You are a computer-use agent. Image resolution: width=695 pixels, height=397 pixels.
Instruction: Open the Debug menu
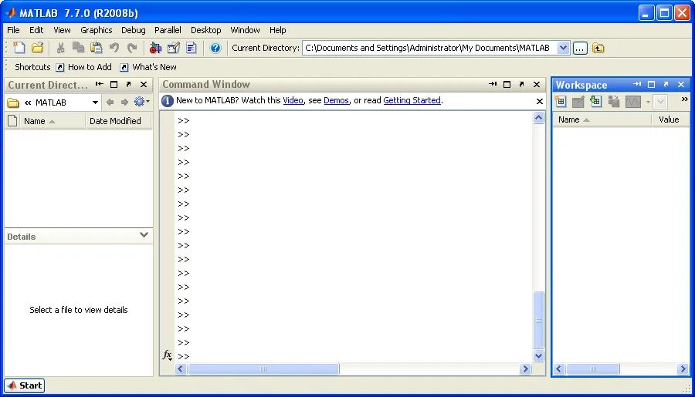coord(134,30)
